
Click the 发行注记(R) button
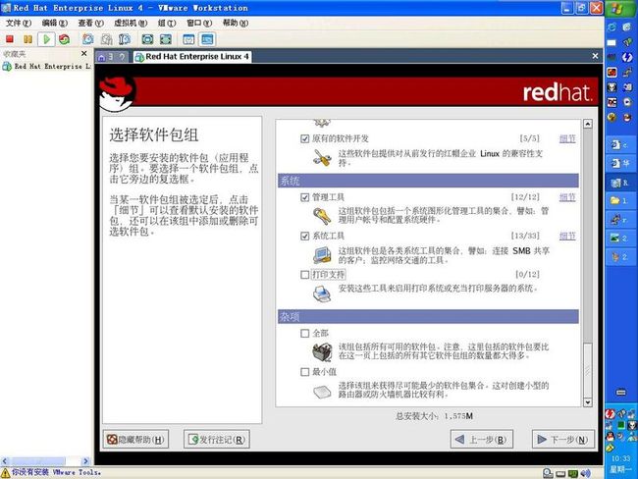point(217,440)
